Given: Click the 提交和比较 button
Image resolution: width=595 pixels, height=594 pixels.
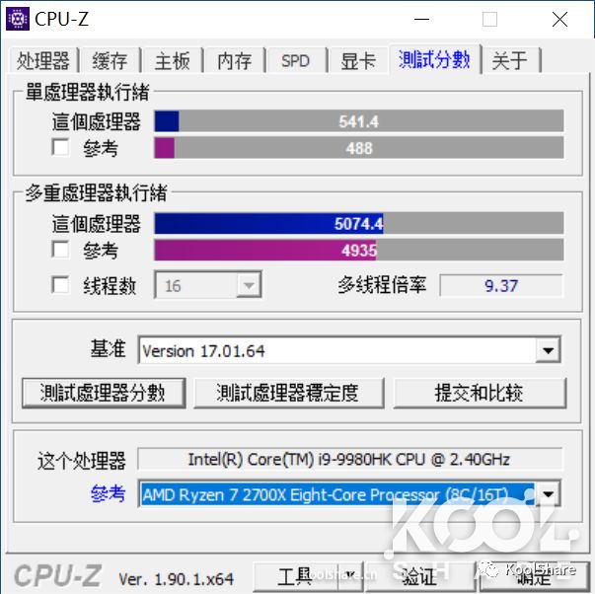Looking at the screenshot, I should click(480, 393).
